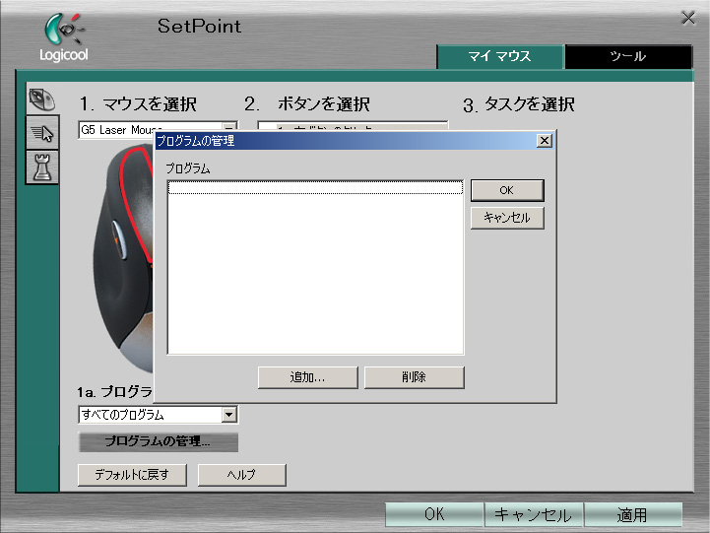Viewport: 710px width, 533px height.
Task: Close the SetPoint window
Action: pyautogui.click(x=688, y=18)
